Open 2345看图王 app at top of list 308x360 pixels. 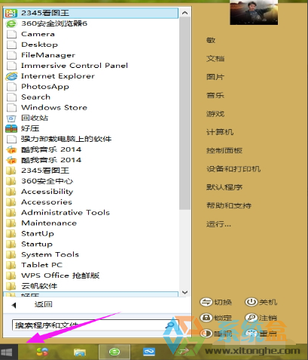[x=91, y=13]
